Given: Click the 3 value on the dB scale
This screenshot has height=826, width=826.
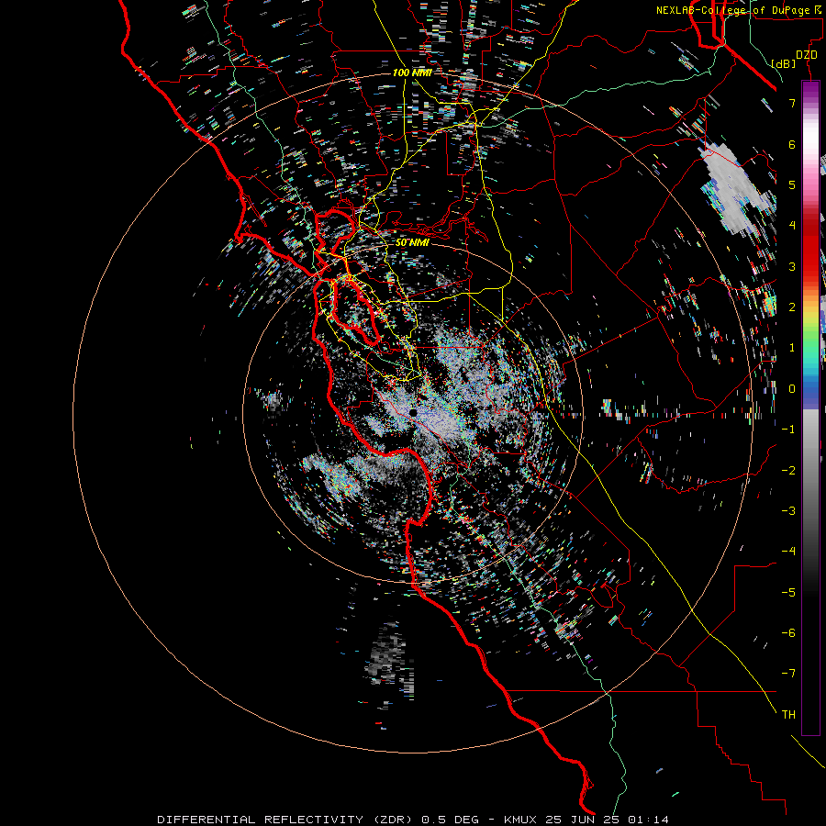Looking at the screenshot, I should pyautogui.click(x=792, y=266).
